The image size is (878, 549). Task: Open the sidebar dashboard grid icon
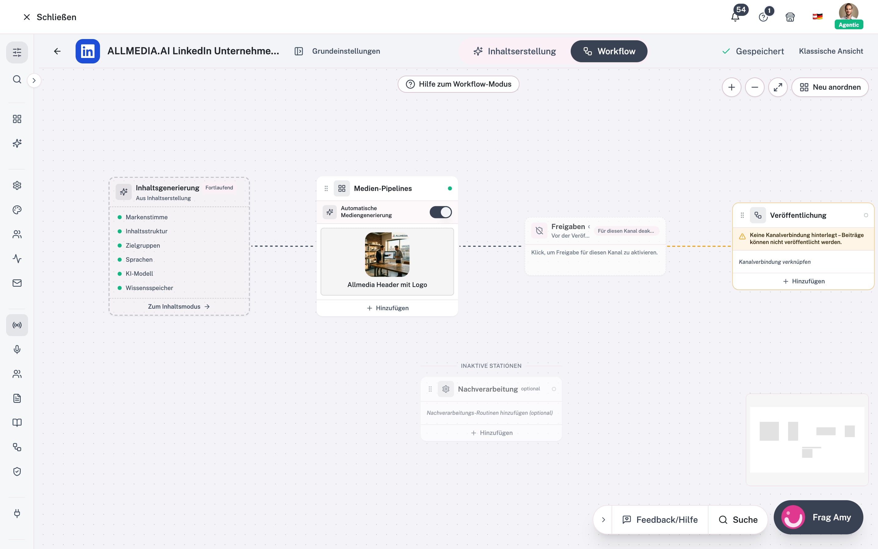(17, 119)
